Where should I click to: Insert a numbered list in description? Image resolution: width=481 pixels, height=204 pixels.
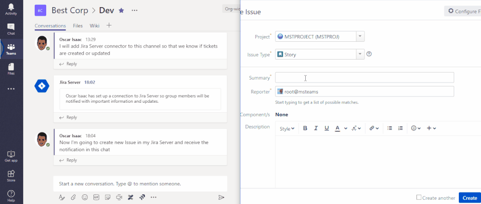[400, 128]
